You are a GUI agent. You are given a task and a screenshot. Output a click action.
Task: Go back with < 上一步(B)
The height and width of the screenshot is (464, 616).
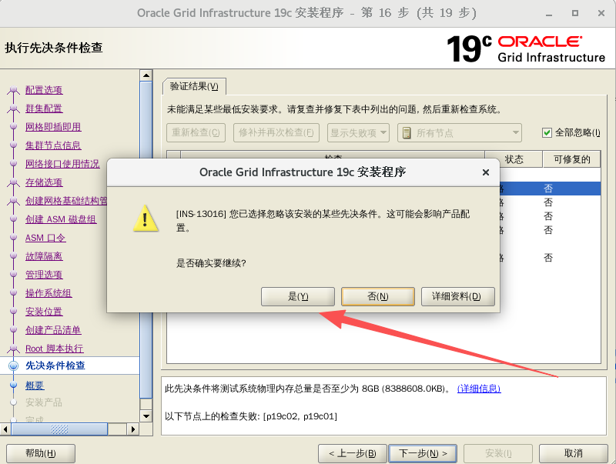point(353,453)
